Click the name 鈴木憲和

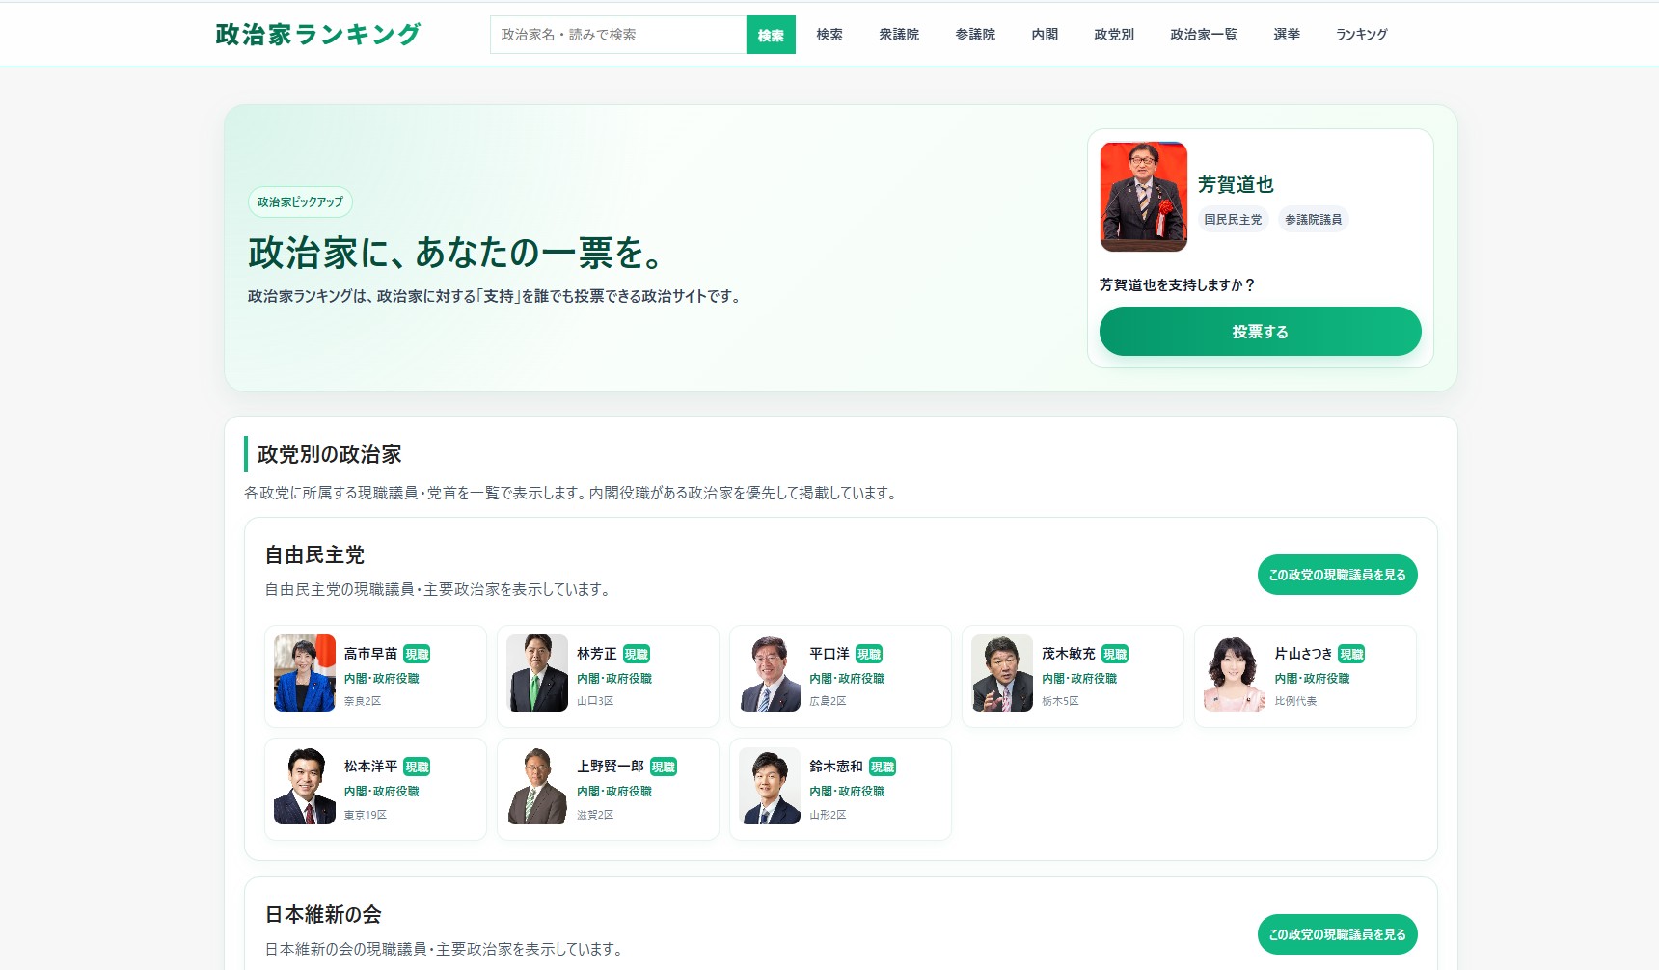tap(836, 767)
